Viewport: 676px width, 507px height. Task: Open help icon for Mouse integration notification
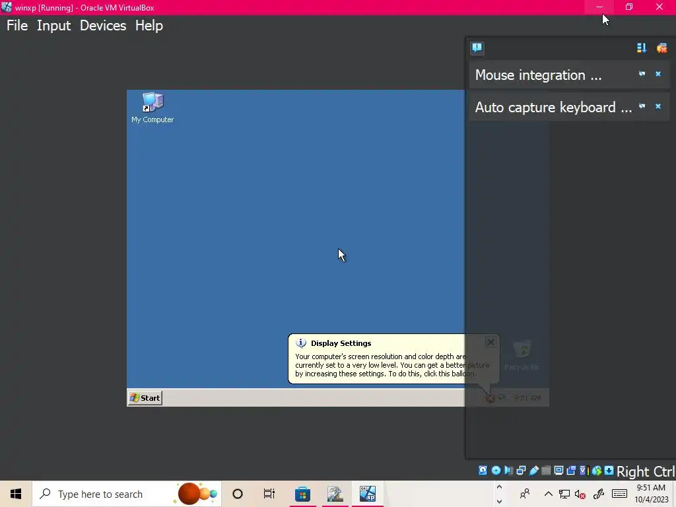pyautogui.click(x=642, y=74)
